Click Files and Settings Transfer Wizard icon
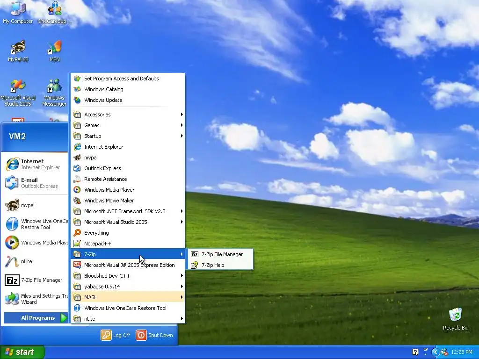 coord(12,299)
